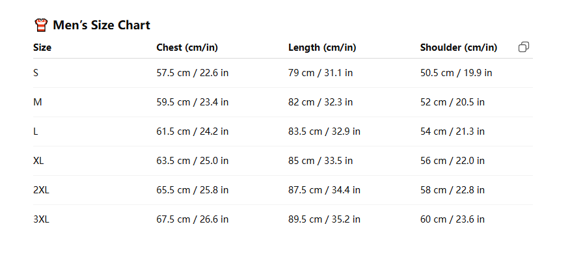Click the XL size row label
570x261 pixels.
click(38, 161)
